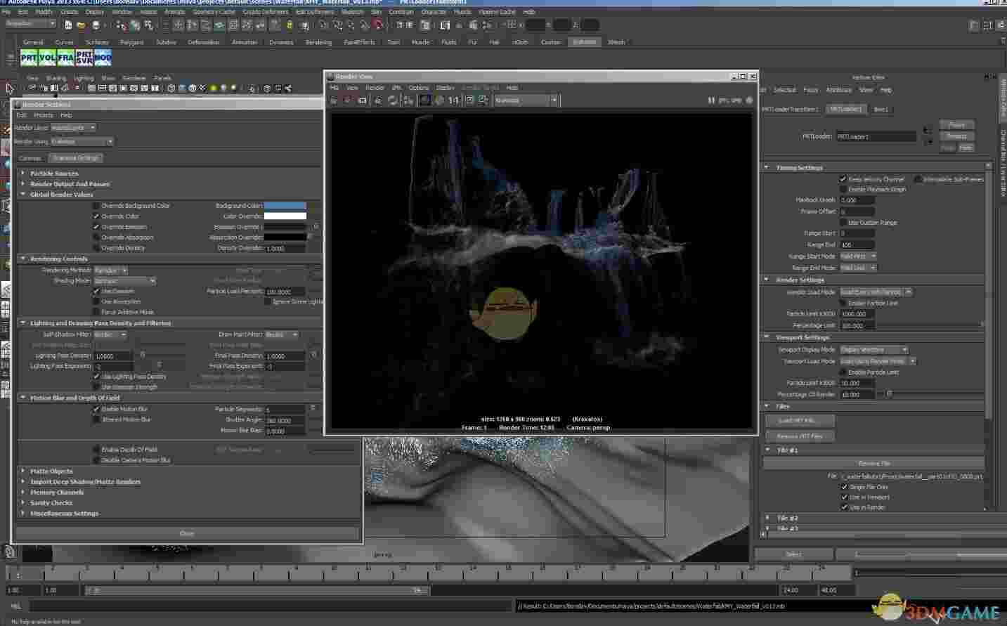Image resolution: width=1007 pixels, height=626 pixels.
Task: Open the Viewport Display Mode dropdown
Action: pyautogui.click(x=873, y=349)
